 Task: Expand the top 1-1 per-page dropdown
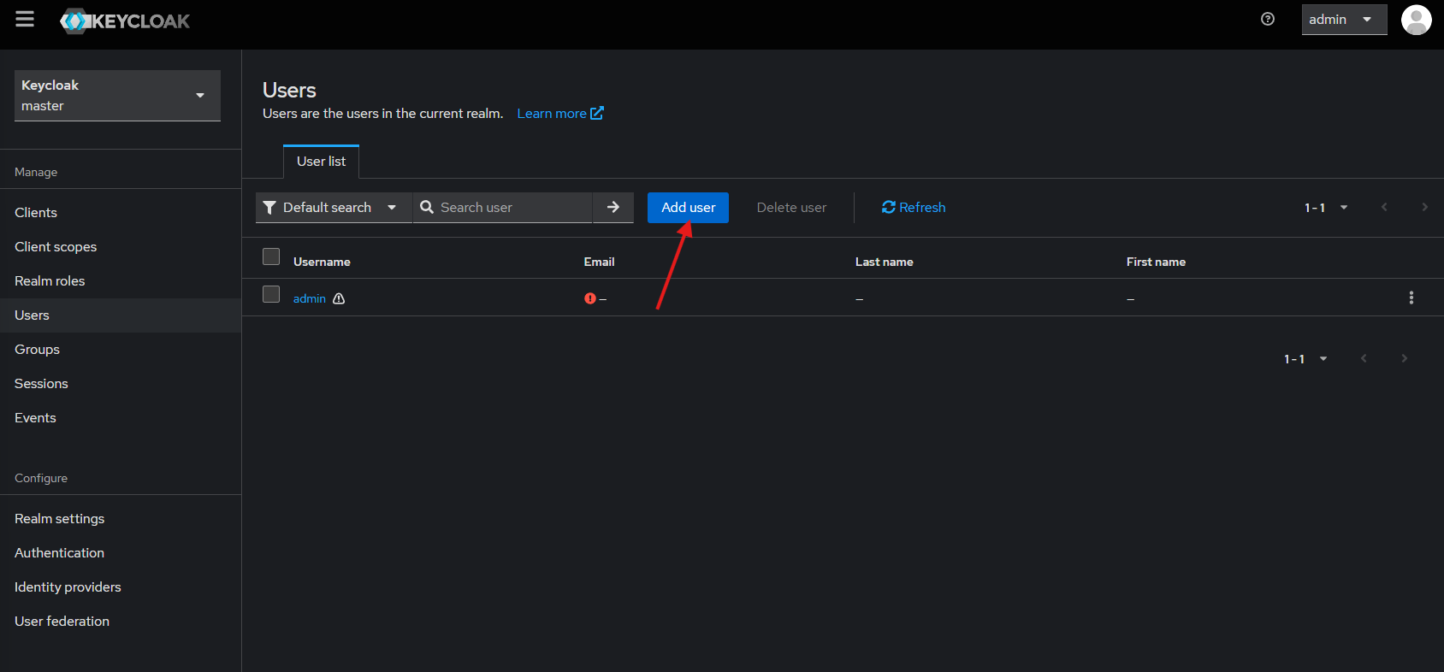click(1326, 207)
